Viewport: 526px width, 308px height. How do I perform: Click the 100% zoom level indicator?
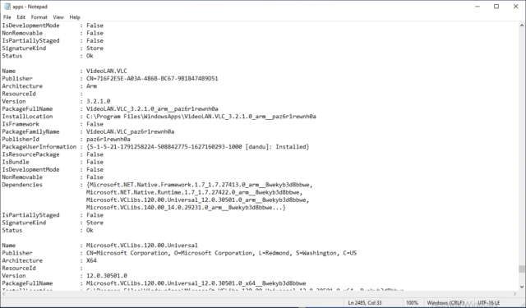tap(413, 303)
